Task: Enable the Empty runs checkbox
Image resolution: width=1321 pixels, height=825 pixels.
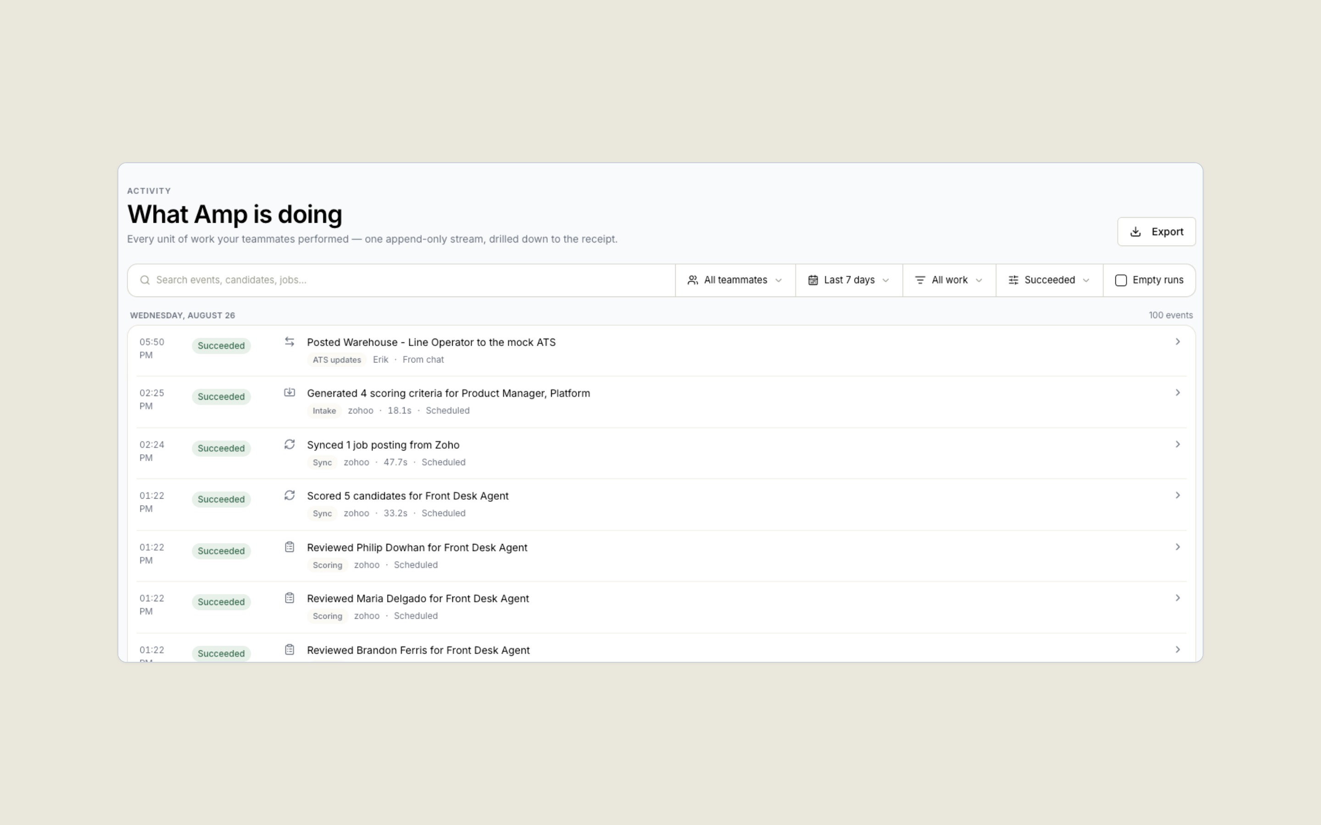Action: 1121,280
